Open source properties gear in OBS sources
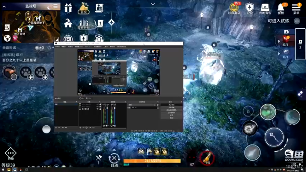Viewport: 306px width, 172px height. click(87, 128)
